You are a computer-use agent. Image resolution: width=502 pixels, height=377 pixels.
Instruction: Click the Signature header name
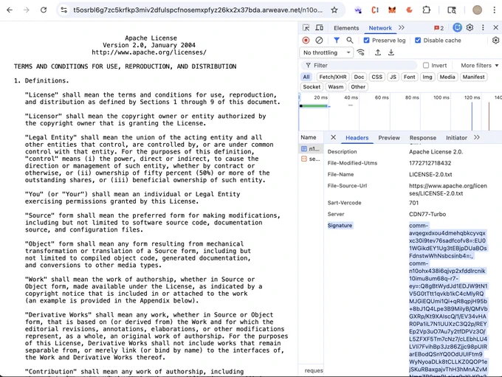point(340,225)
